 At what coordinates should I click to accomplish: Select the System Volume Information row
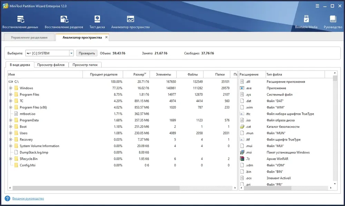tap(123, 146)
